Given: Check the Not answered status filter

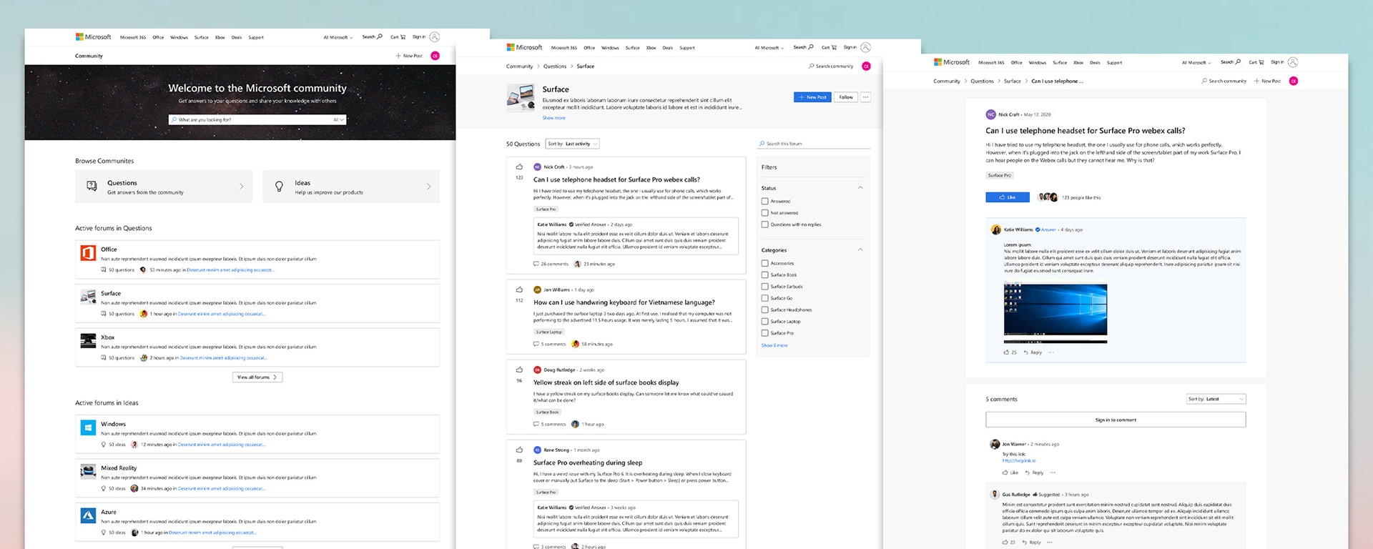Looking at the screenshot, I should (x=765, y=213).
